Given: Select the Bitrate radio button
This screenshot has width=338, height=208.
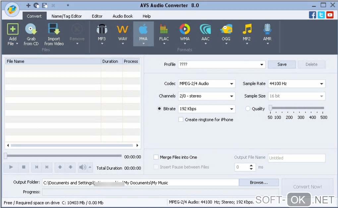Looking at the screenshot, I should [x=159, y=109].
